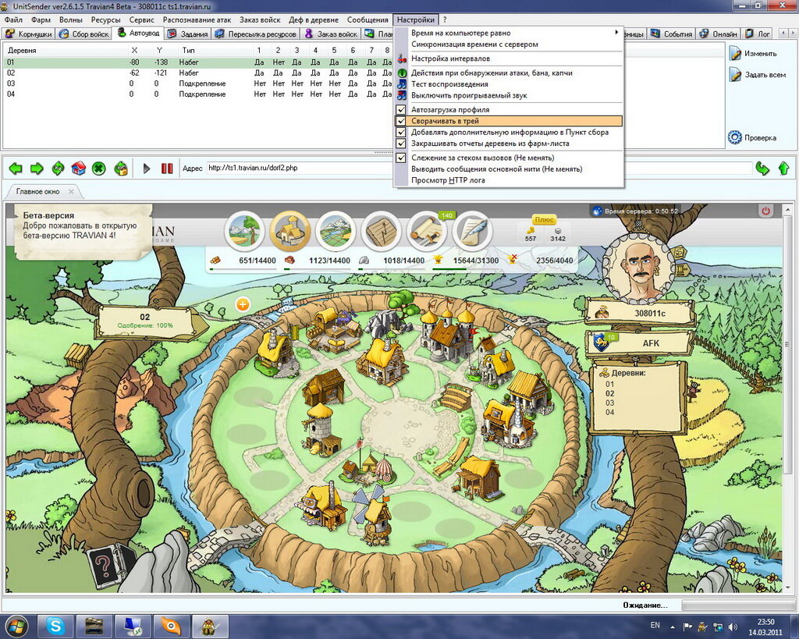The image size is (799, 639).
Task: Open map round icon in game
Action: (x=336, y=231)
